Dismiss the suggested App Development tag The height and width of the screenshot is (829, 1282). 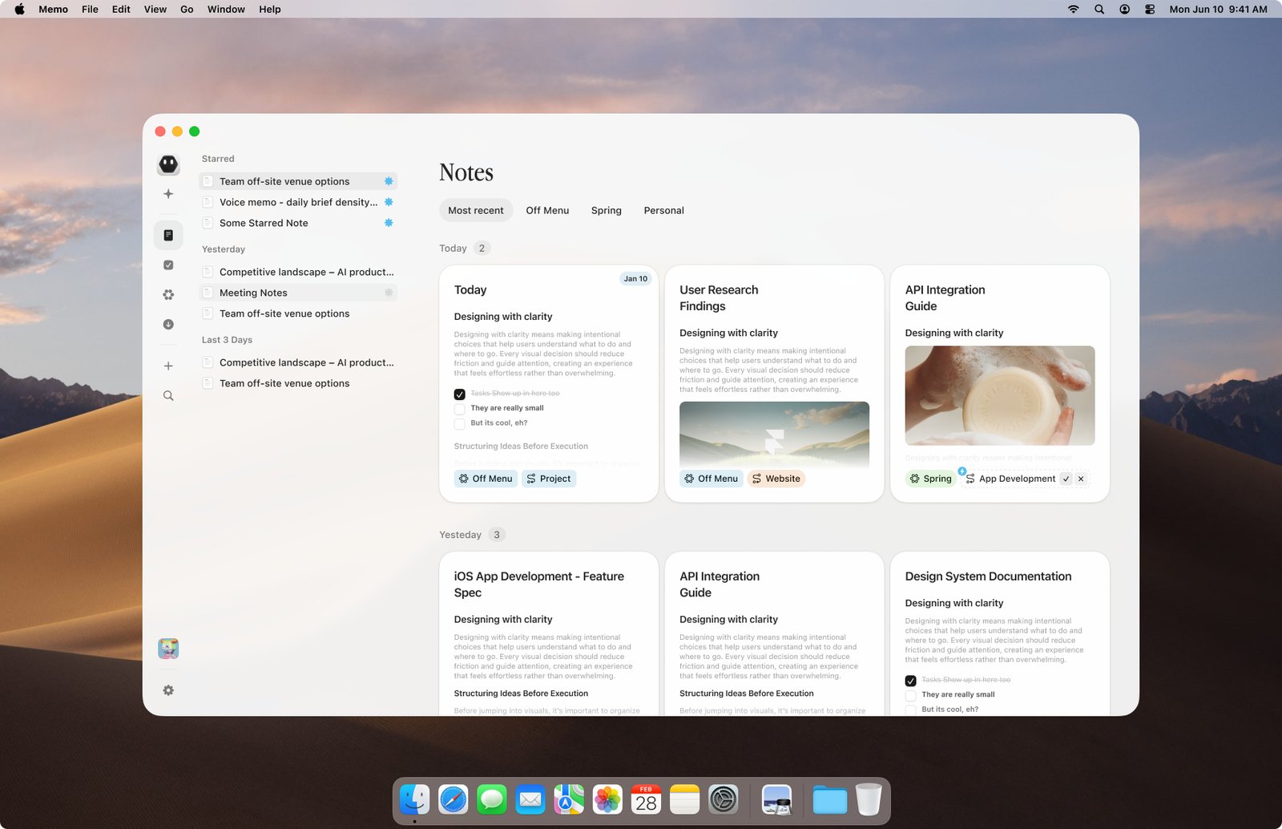pyautogui.click(x=1081, y=479)
